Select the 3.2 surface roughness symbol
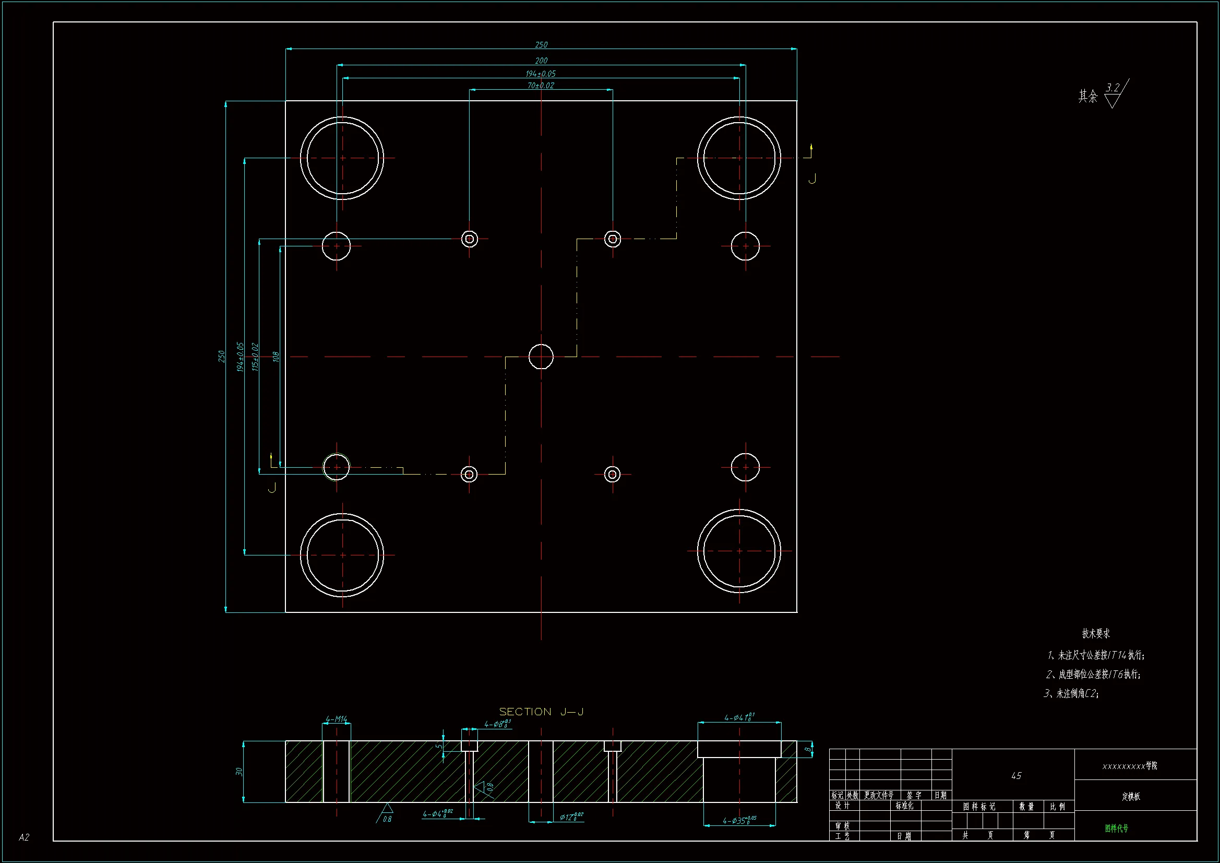The image size is (1220, 863). pos(1113,93)
